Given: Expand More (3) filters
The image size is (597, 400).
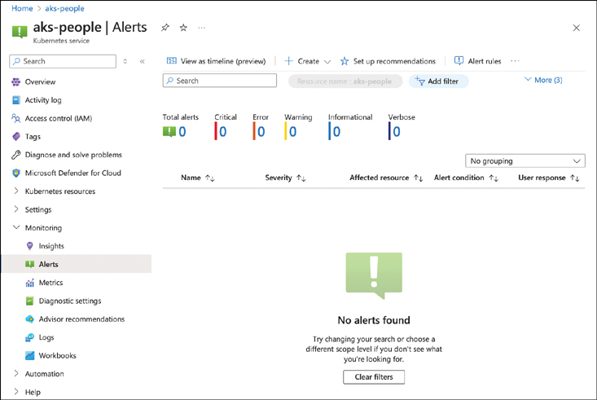Looking at the screenshot, I should click(543, 80).
